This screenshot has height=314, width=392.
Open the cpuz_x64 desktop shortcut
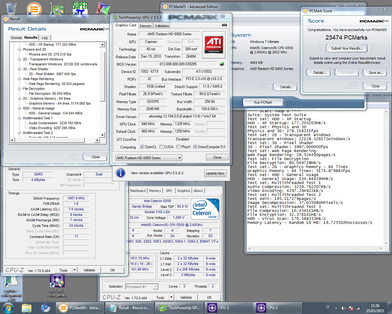(57, 286)
